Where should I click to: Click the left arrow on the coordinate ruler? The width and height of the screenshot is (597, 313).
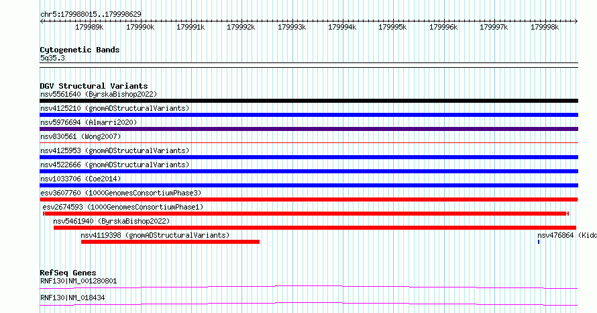(42, 21)
